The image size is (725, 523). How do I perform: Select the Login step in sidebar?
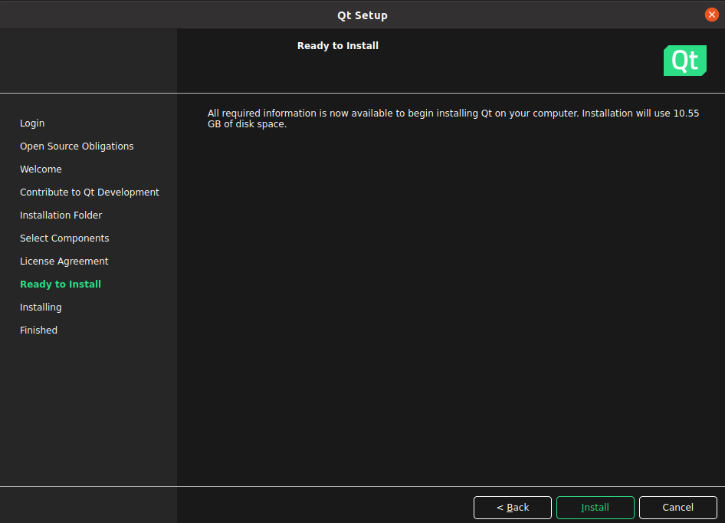point(32,123)
